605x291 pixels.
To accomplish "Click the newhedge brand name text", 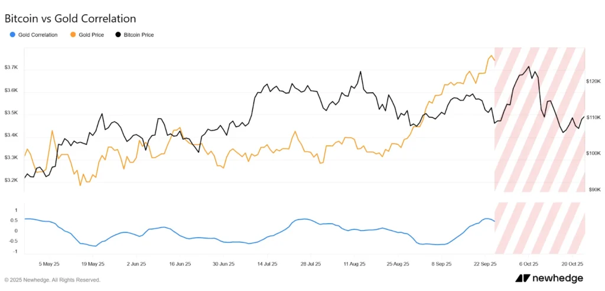I will pos(557,278).
